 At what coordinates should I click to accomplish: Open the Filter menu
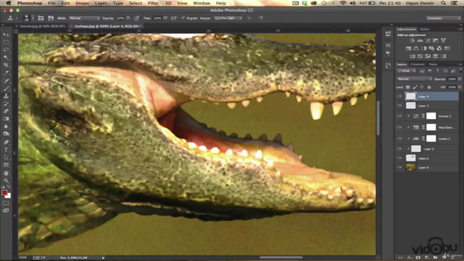(153, 3)
